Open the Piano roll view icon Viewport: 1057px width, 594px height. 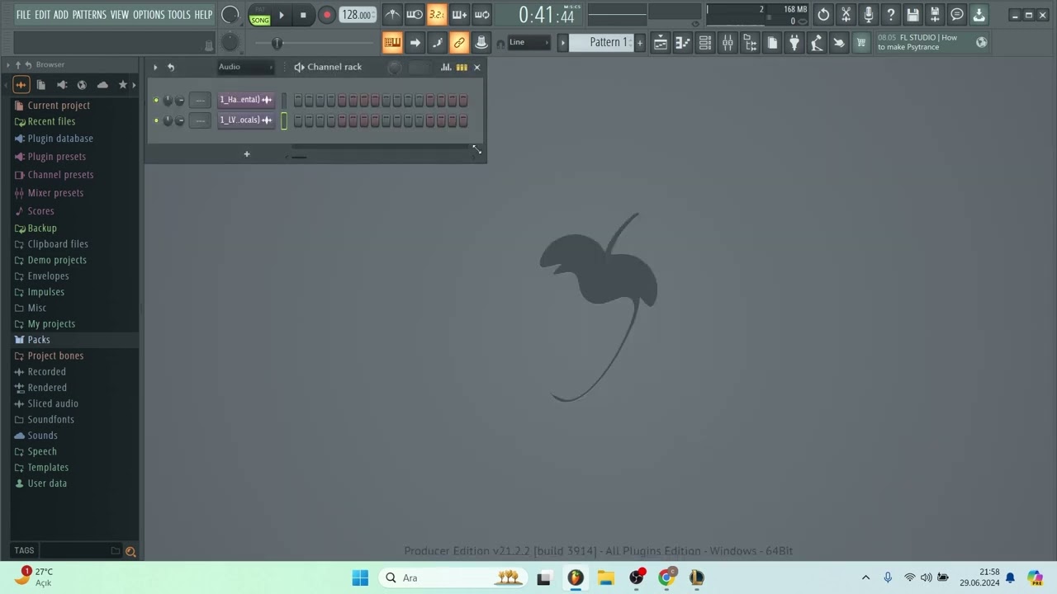(x=683, y=43)
